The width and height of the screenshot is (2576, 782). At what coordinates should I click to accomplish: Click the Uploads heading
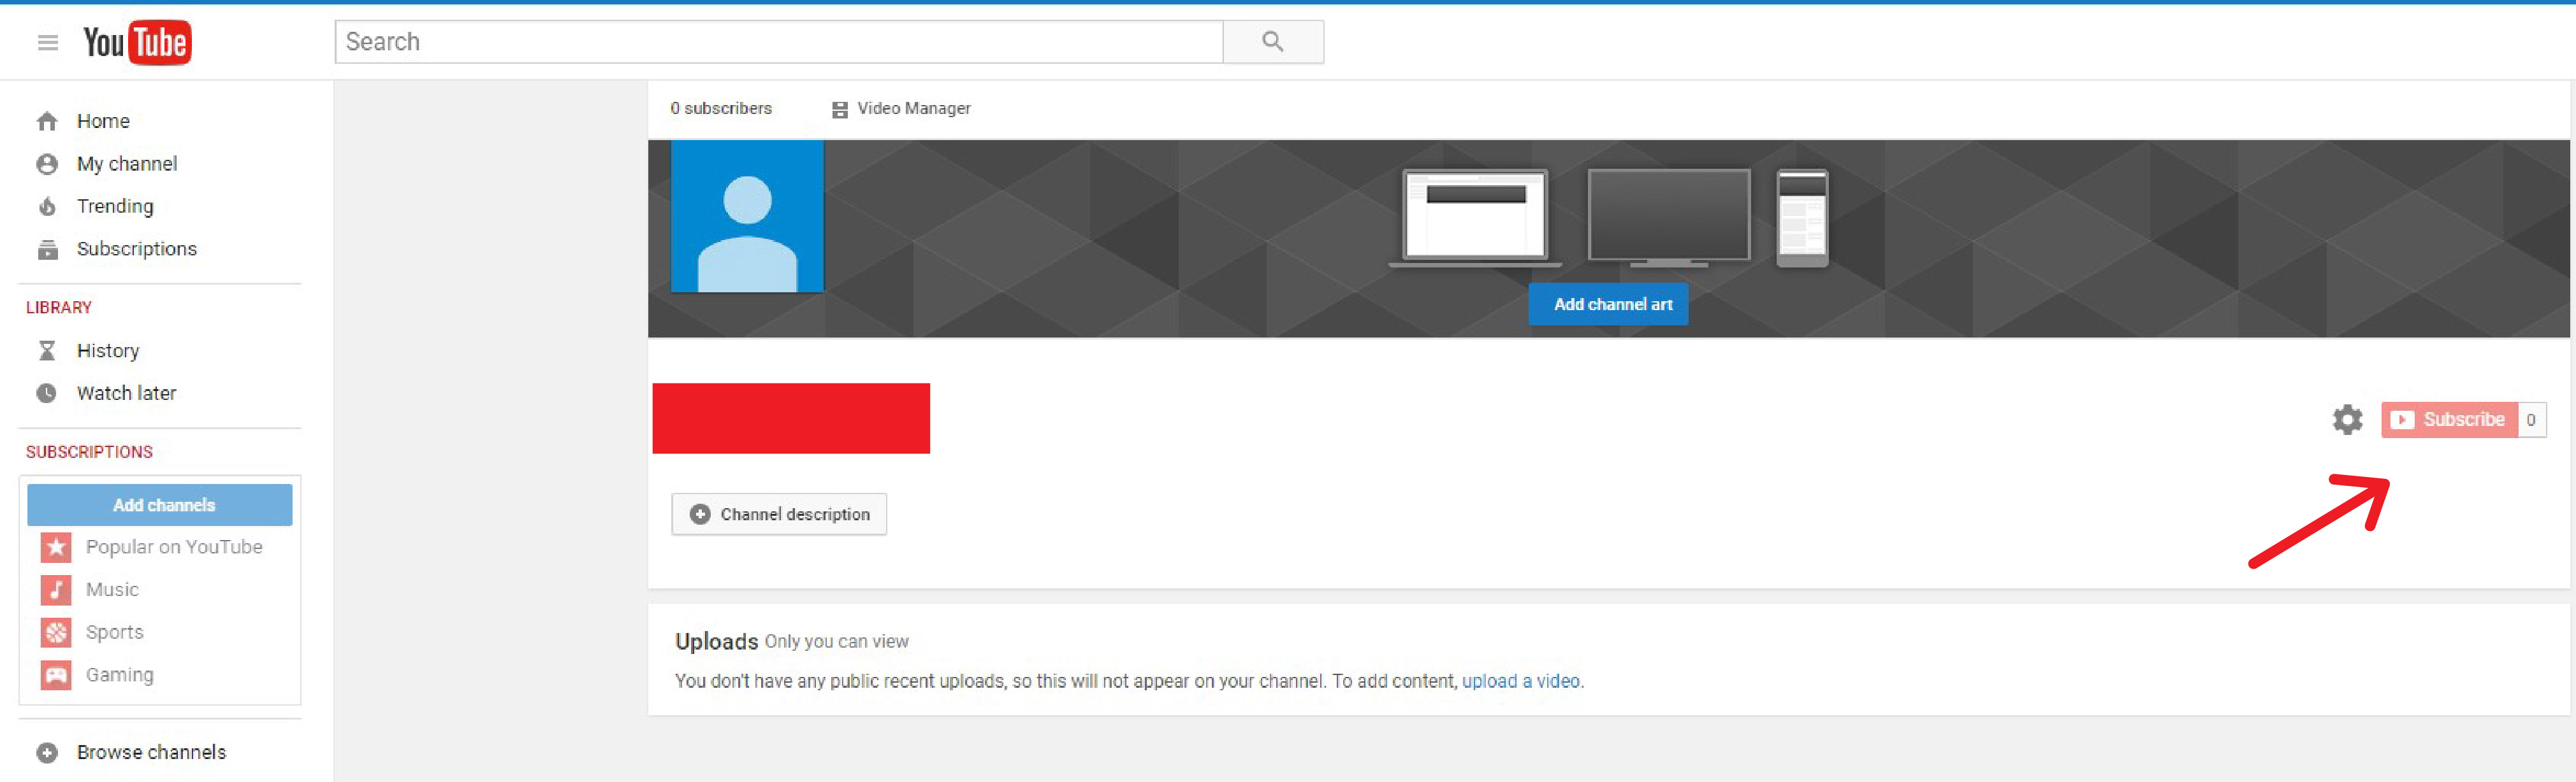716,641
